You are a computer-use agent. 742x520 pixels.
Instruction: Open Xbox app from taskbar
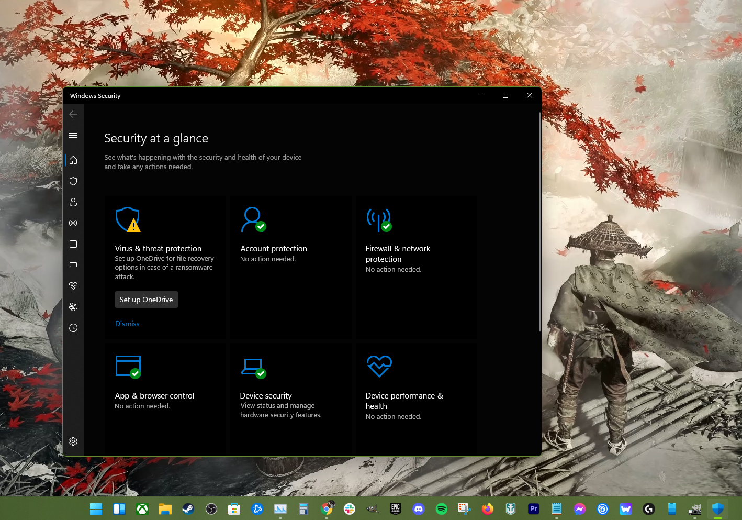click(142, 508)
